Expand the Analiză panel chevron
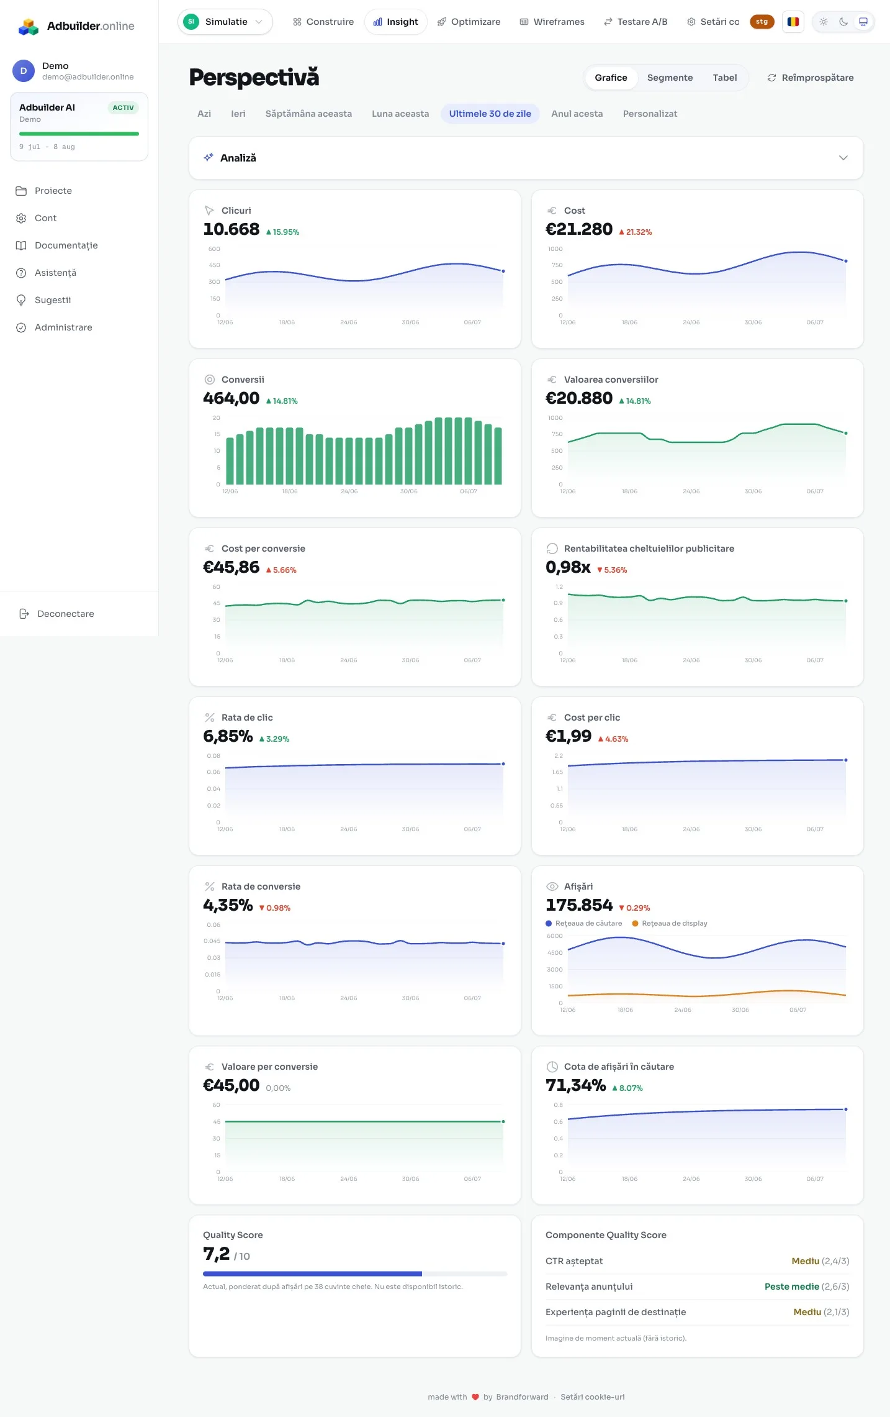The width and height of the screenshot is (890, 1417). [843, 158]
